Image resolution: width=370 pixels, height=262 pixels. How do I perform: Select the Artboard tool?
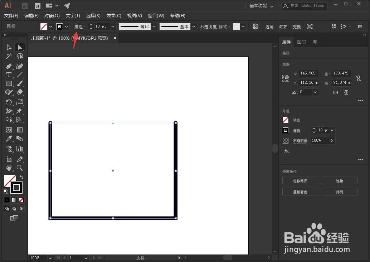point(9,159)
